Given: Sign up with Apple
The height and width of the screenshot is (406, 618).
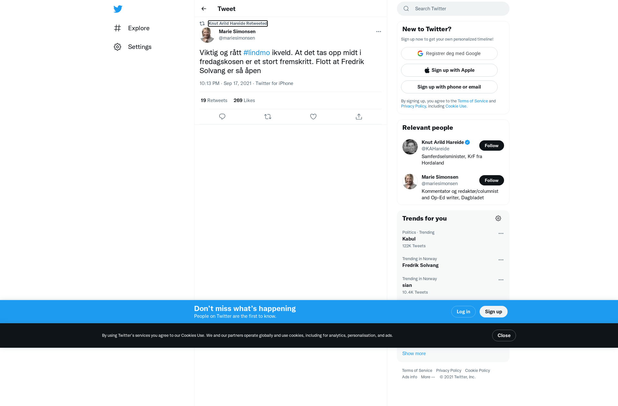Looking at the screenshot, I should (449, 70).
